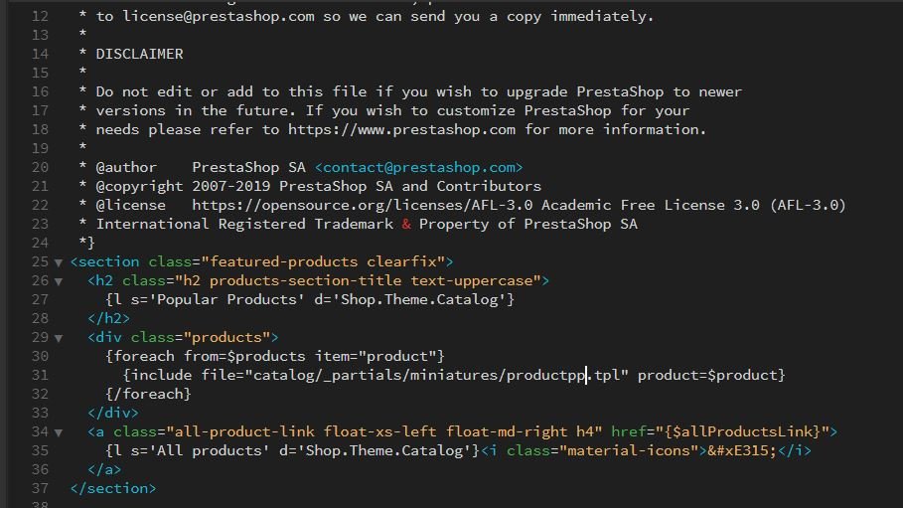Click the $allProductsLink href value

(x=742, y=431)
